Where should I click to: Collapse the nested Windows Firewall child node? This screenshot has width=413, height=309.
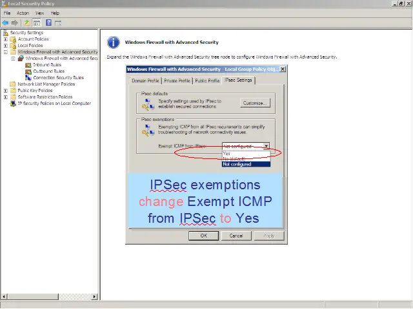click(13, 59)
